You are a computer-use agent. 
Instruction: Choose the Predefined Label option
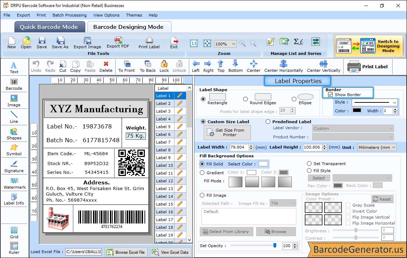click(268, 122)
